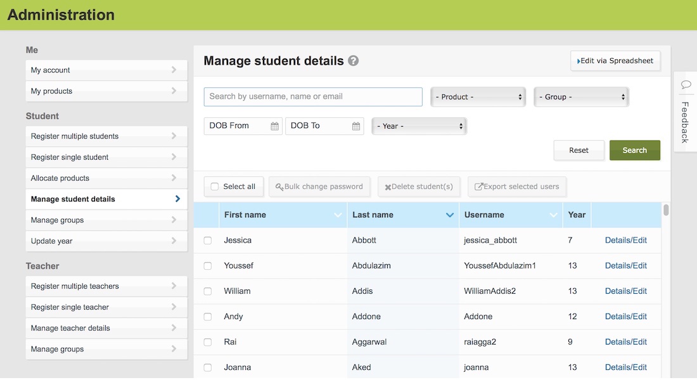Open the Manage student details help icon
697x392 pixels.
pyautogui.click(x=353, y=61)
